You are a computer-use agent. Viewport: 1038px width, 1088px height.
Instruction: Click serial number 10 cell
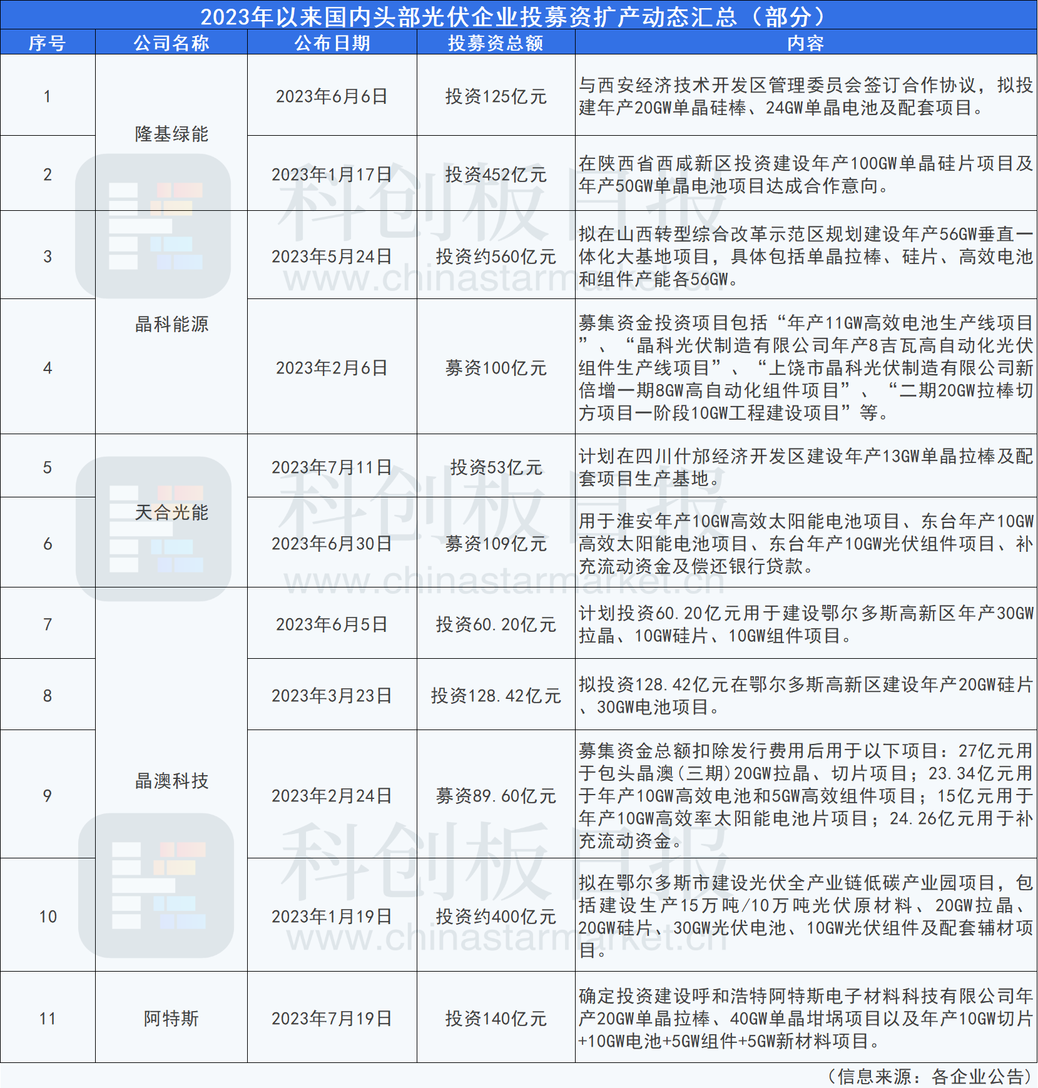(48, 916)
